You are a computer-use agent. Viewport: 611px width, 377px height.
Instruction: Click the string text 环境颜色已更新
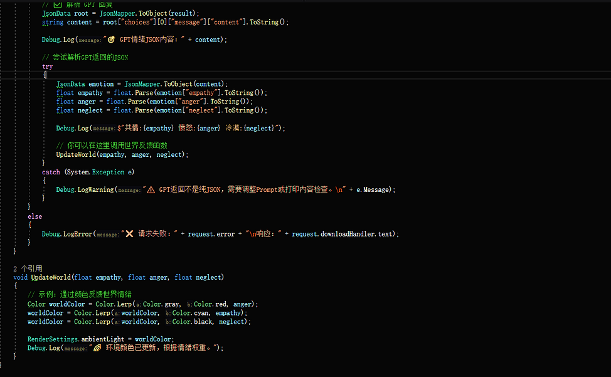(130, 348)
